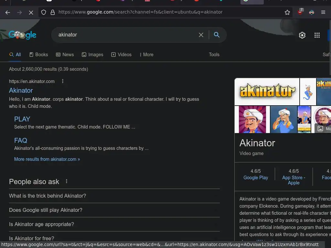
Task: Open the blue genie thumbnail
Action: coord(308,91)
